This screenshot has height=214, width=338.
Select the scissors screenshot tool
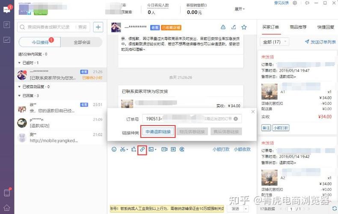coord(123,149)
